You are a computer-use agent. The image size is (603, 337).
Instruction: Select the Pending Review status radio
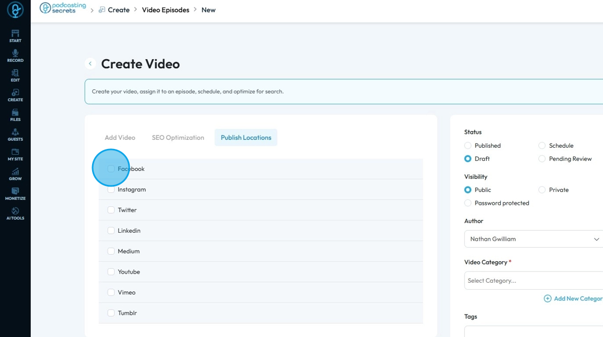(542, 159)
